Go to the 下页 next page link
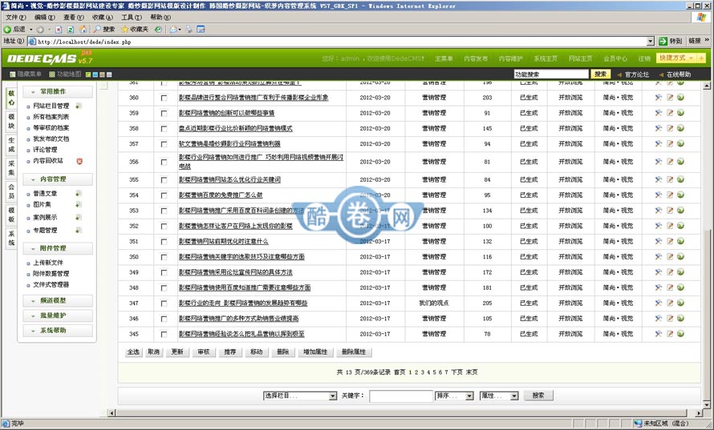 pos(456,372)
